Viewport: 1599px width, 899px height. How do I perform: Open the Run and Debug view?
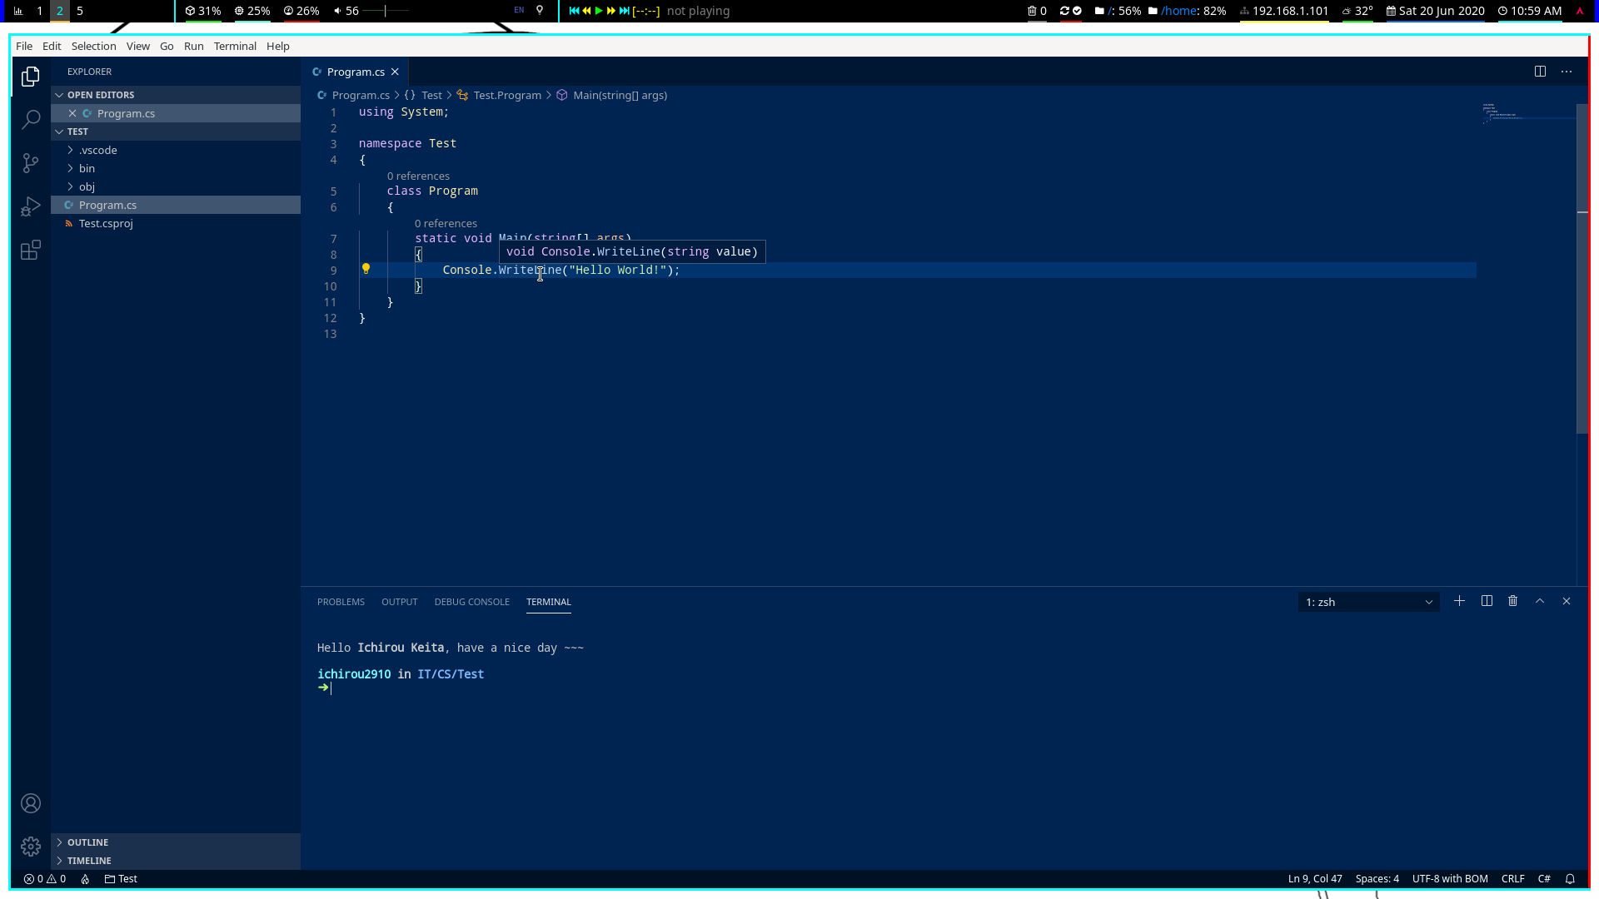(x=31, y=206)
